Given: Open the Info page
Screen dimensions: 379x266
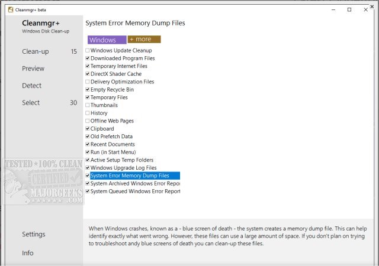Looking at the screenshot, I should 28,253.
